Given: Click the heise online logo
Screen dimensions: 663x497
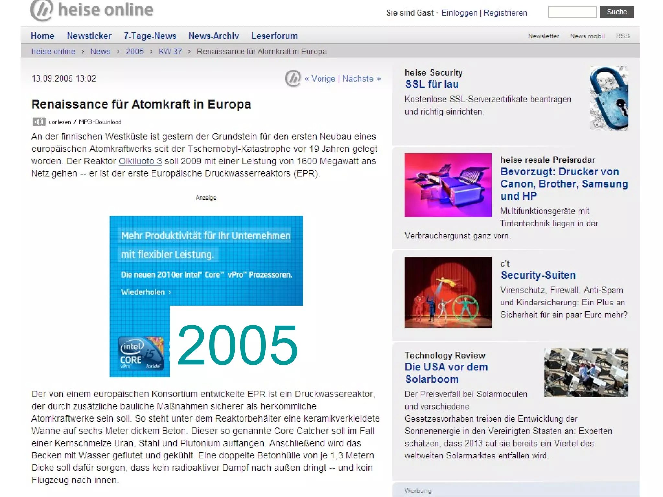Looking at the screenshot, I should 92,10.
